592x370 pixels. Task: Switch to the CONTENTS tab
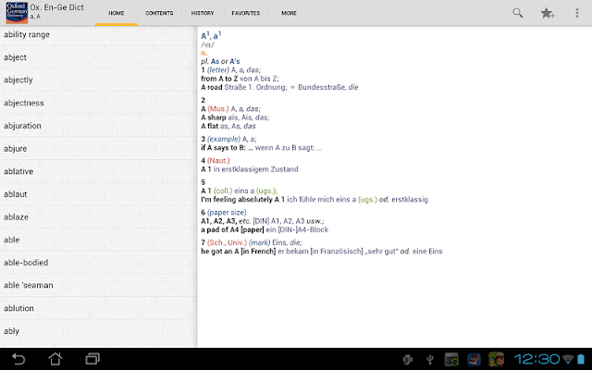click(x=159, y=13)
